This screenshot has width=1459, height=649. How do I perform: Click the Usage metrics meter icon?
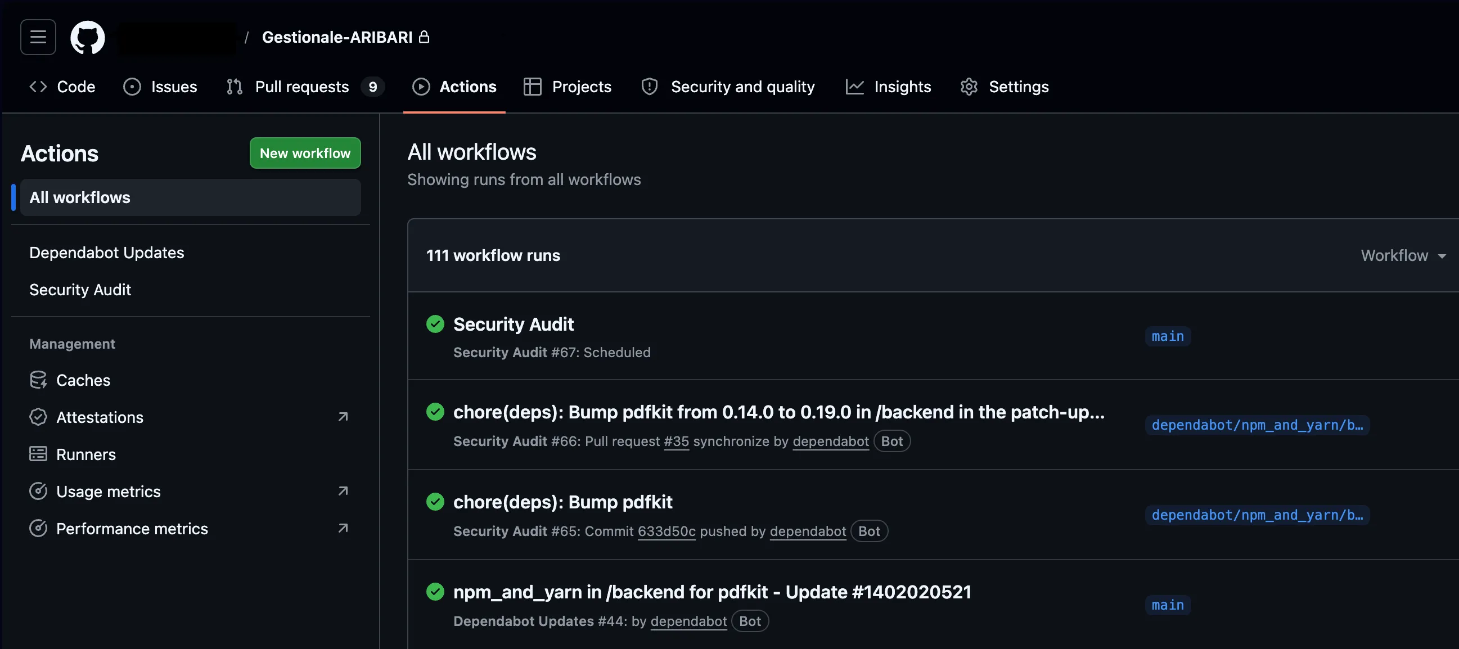point(38,492)
